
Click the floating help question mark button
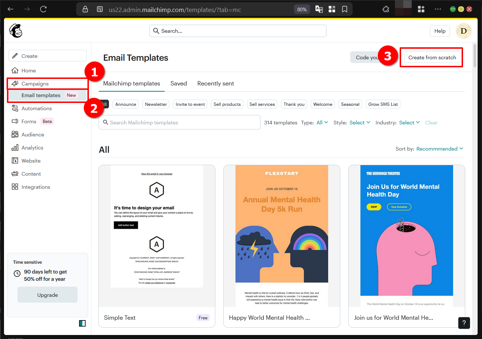click(x=464, y=323)
